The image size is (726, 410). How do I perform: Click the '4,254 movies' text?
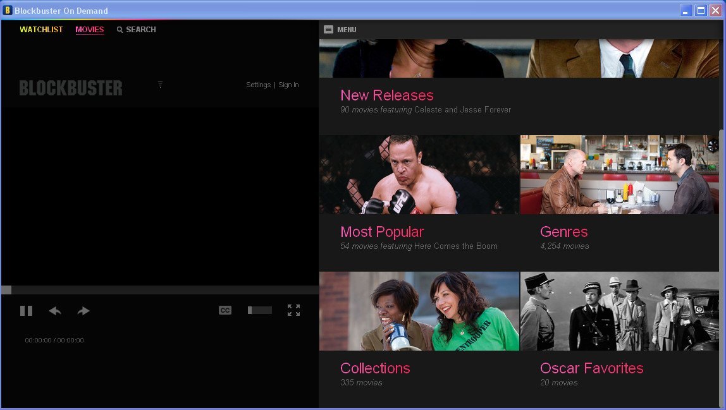tap(564, 246)
